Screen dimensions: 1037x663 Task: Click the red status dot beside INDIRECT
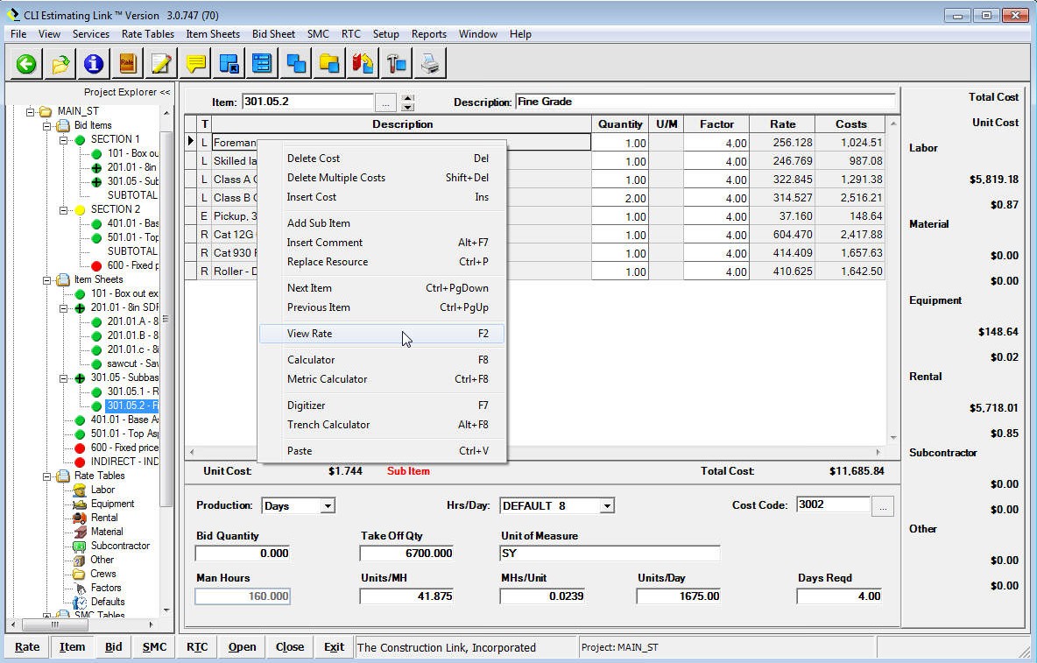(x=80, y=462)
